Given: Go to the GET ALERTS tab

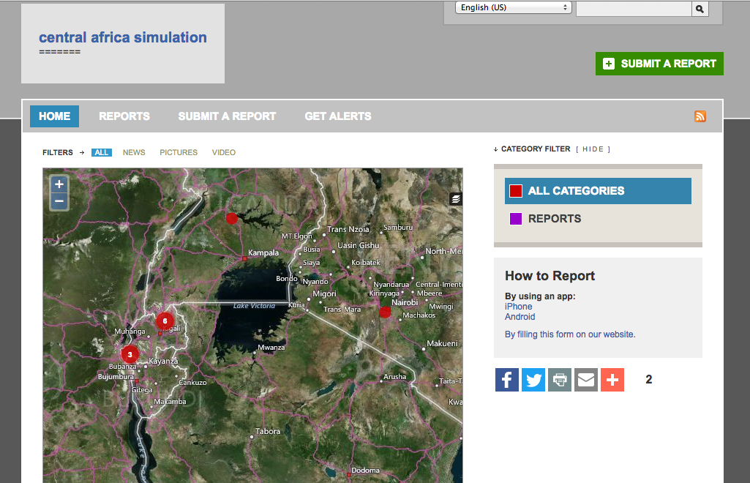Looking at the screenshot, I should click(x=337, y=116).
